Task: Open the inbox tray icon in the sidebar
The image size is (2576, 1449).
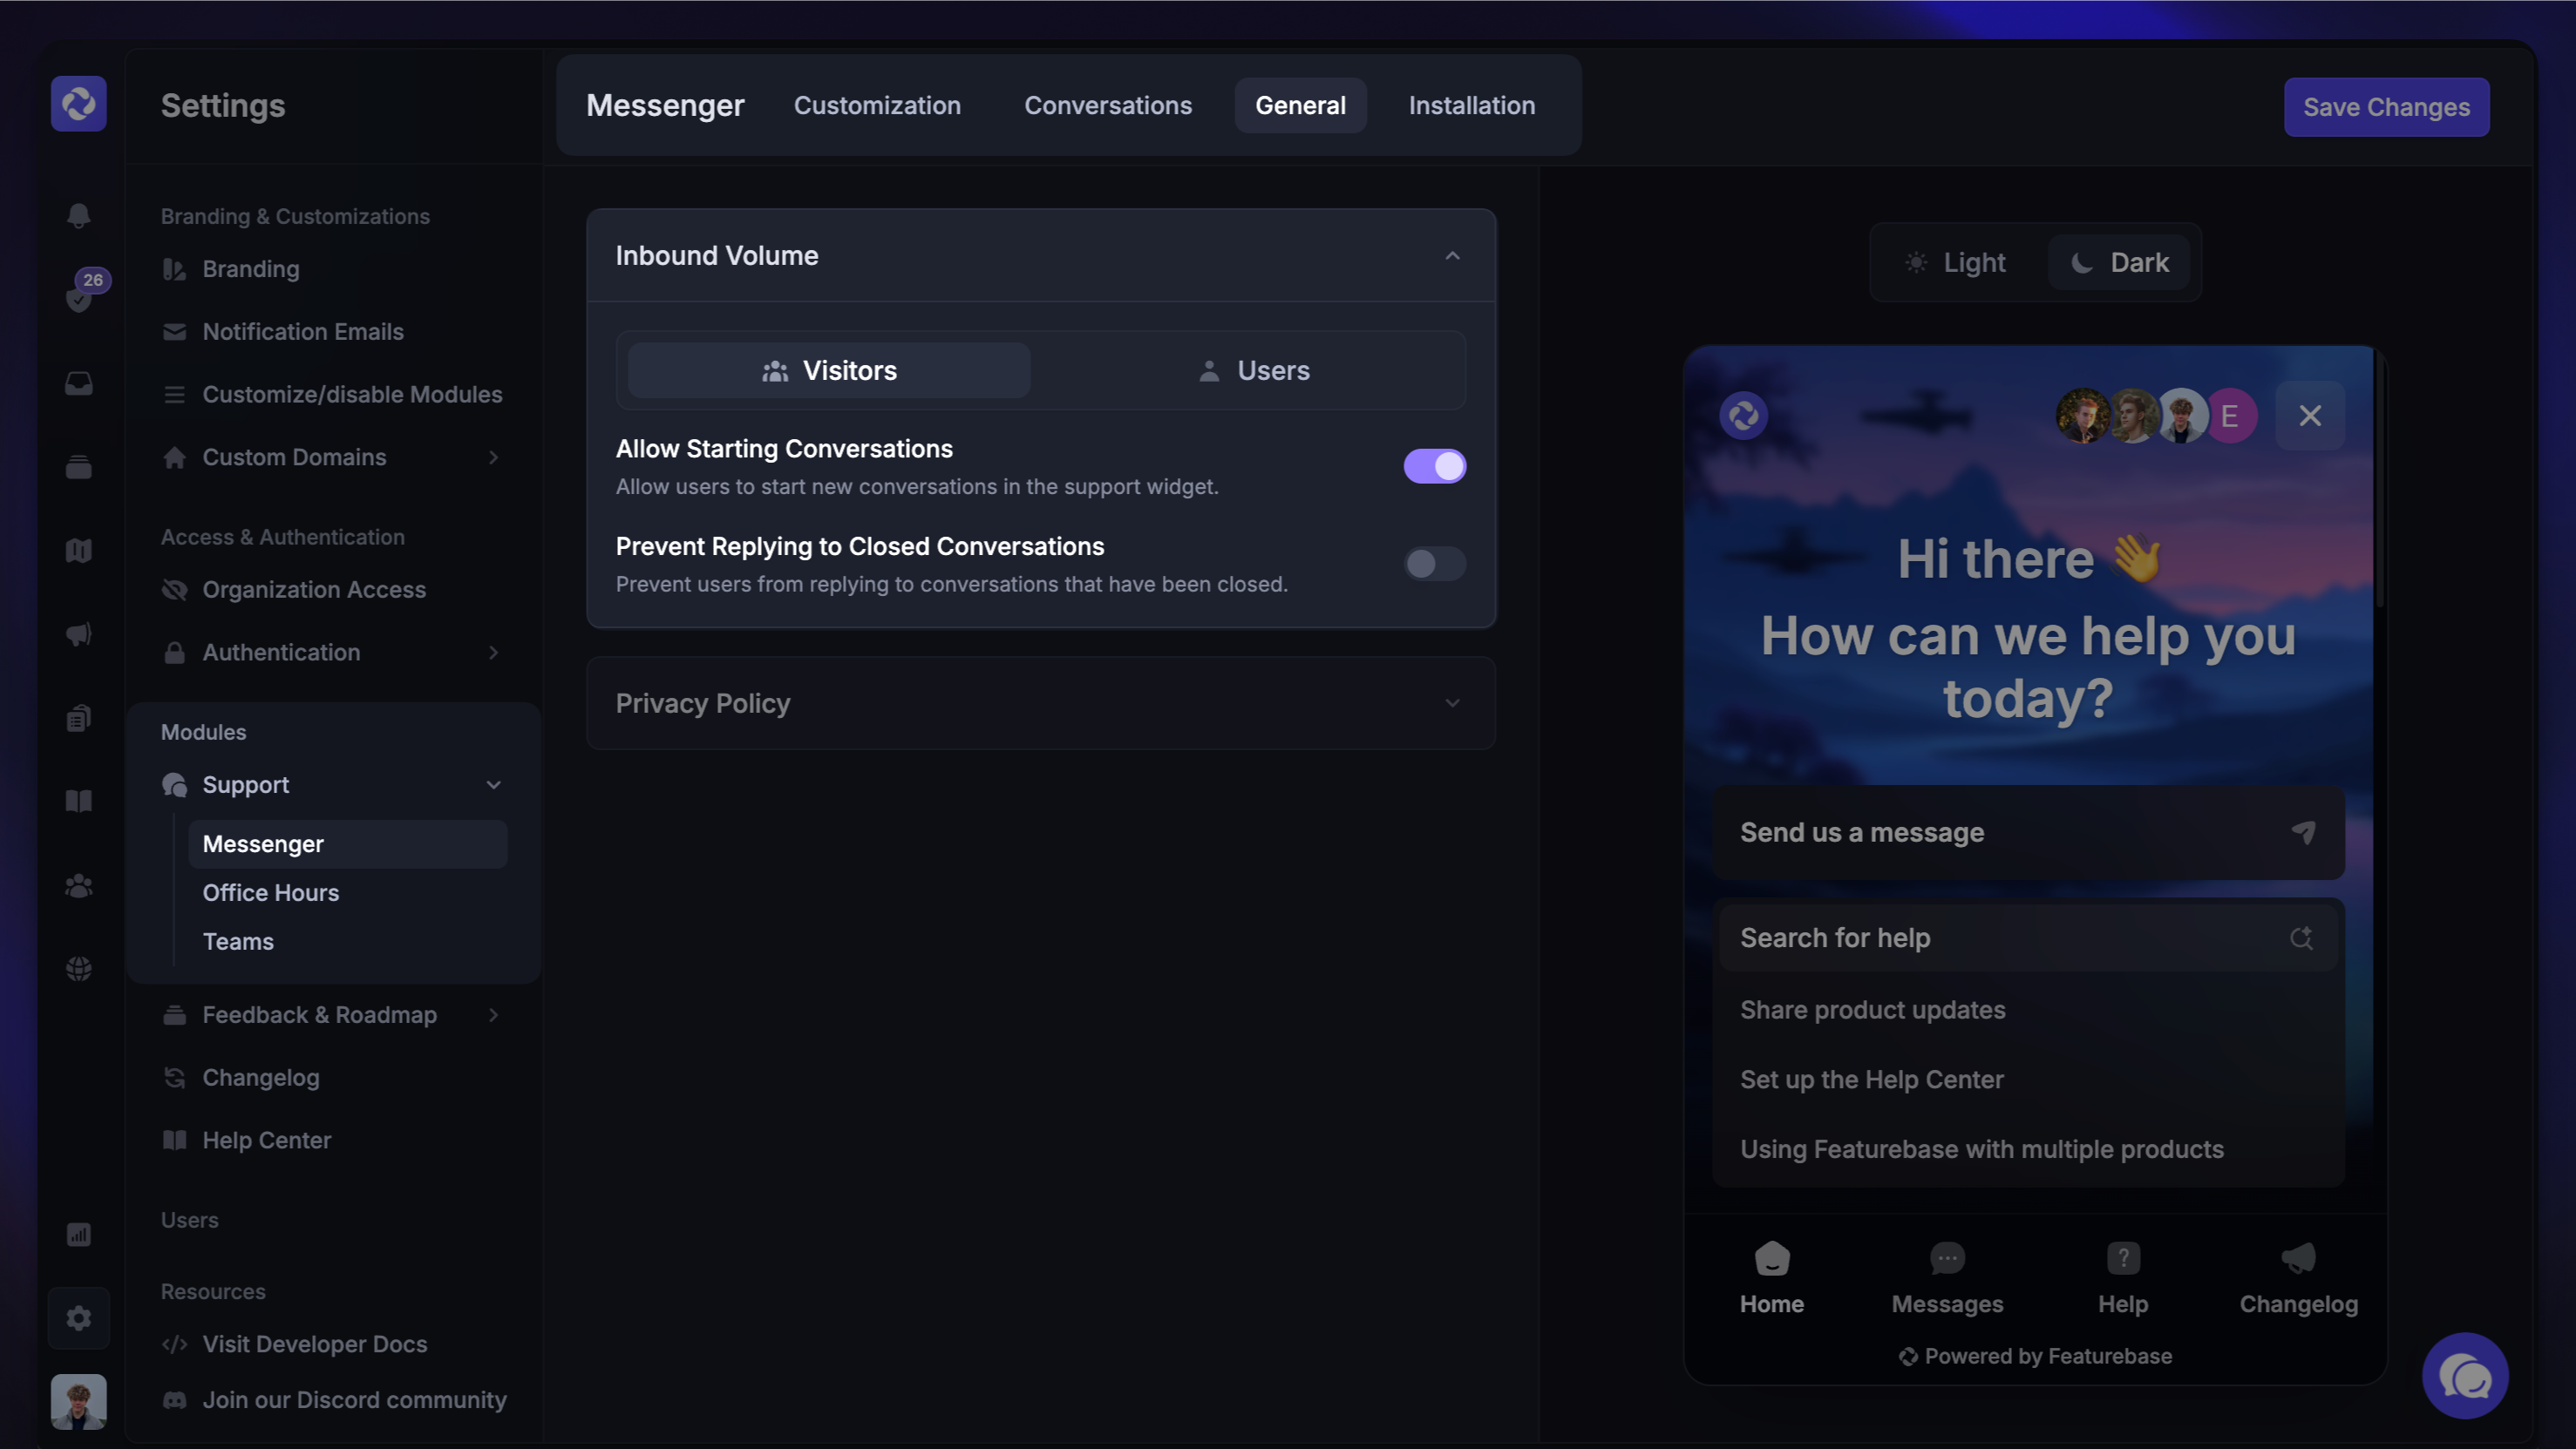Action: click(x=79, y=383)
